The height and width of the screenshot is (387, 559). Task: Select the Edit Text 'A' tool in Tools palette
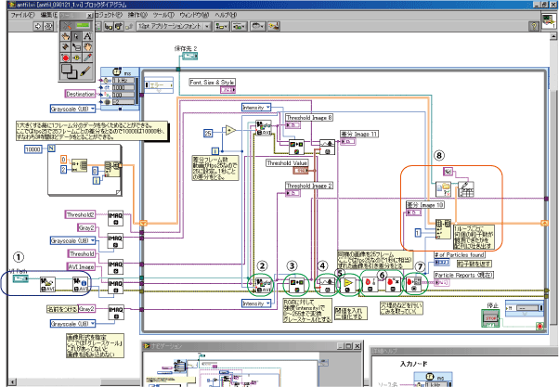(x=87, y=36)
